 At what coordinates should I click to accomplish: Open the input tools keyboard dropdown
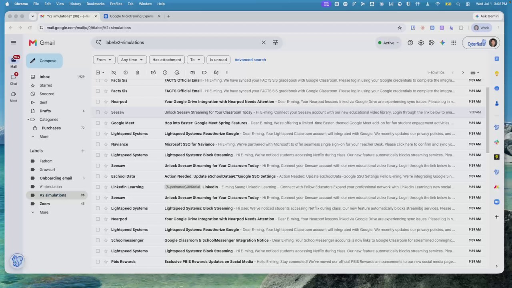[x=475, y=73]
